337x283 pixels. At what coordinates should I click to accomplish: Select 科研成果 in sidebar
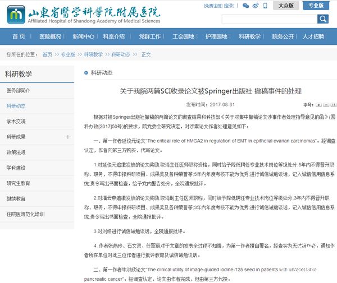pos(37,137)
